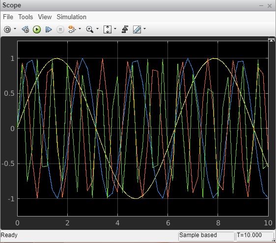Open the File menu
This screenshot has width=276, height=243.
pyautogui.click(x=8, y=17)
